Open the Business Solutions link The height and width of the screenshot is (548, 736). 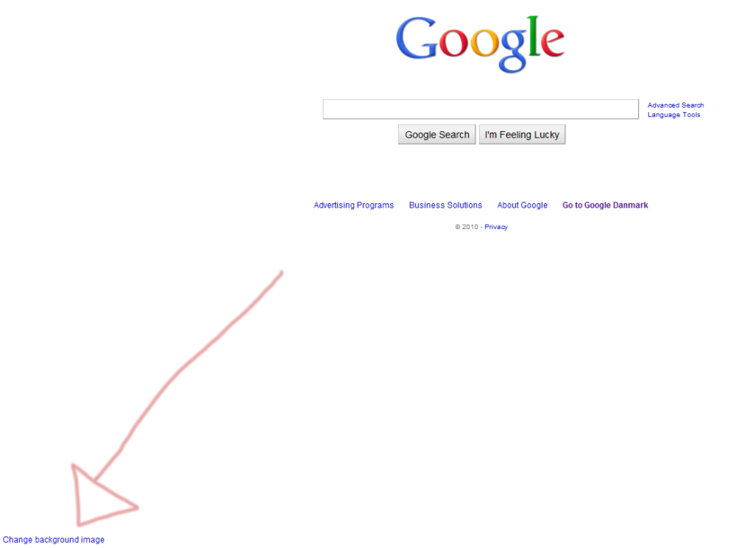pyautogui.click(x=445, y=205)
